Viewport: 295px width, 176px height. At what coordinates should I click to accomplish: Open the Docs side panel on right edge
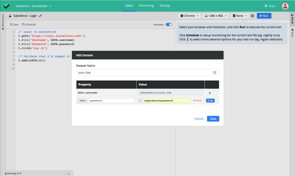click(292, 33)
